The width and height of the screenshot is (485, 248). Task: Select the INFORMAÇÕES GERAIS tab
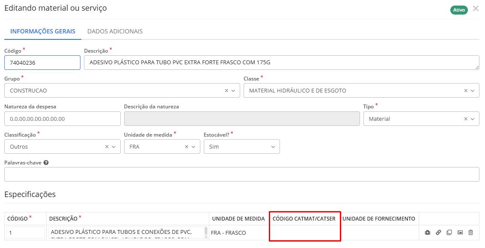[x=42, y=31]
